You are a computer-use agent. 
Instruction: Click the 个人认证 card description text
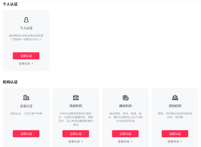click(x=26, y=37)
